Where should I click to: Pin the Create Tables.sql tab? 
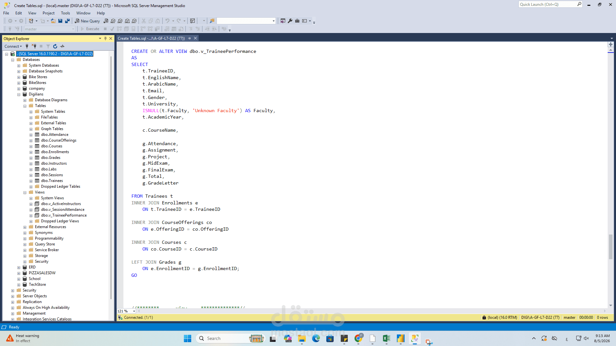(190, 38)
